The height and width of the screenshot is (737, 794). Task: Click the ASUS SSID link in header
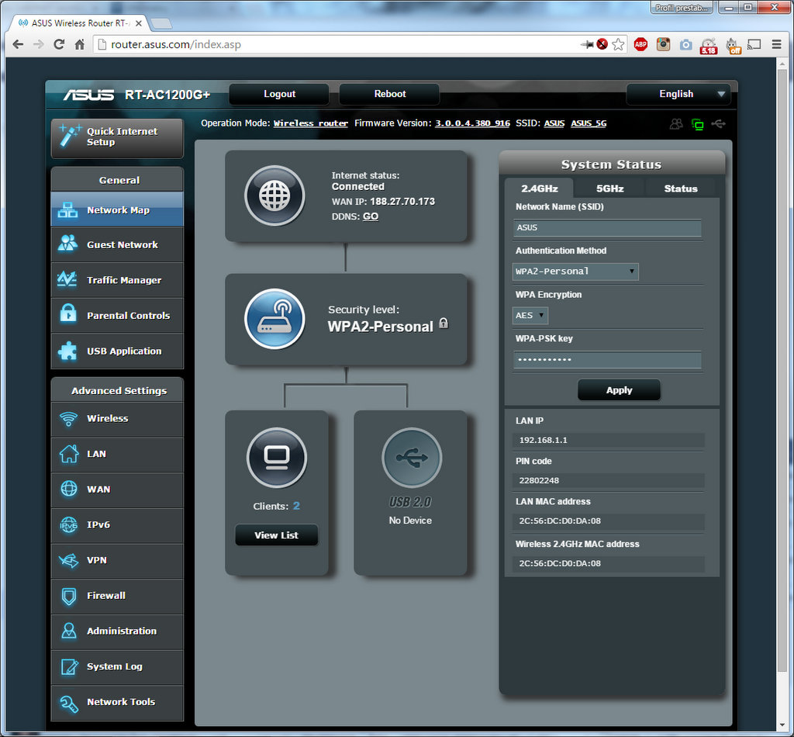click(x=554, y=123)
